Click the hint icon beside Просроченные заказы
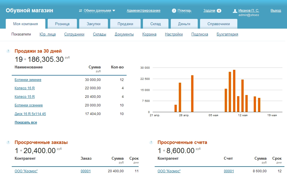This screenshot has width=287, height=178. pyautogui.click(x=8, y=143)
